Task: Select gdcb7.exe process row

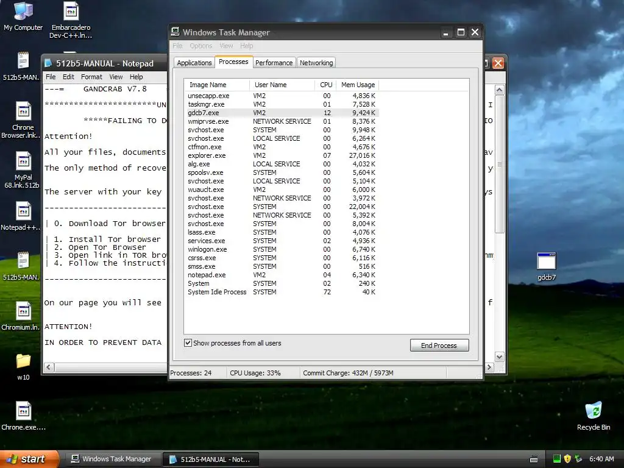Action: coord(282,113)
